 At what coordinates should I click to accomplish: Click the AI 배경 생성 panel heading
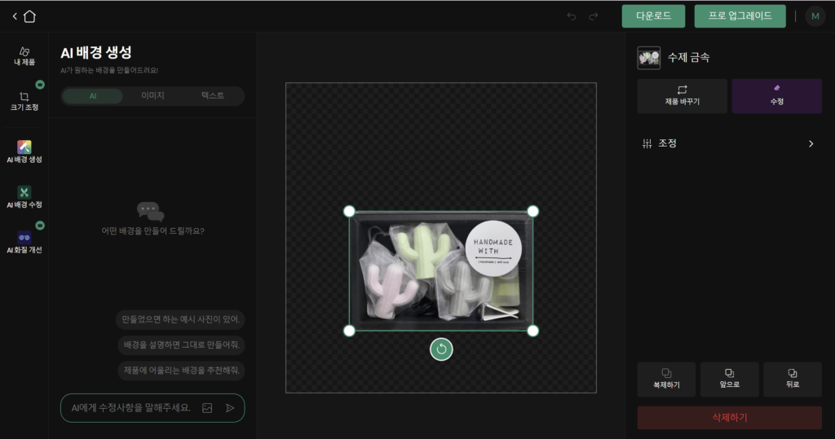[96, 53]
